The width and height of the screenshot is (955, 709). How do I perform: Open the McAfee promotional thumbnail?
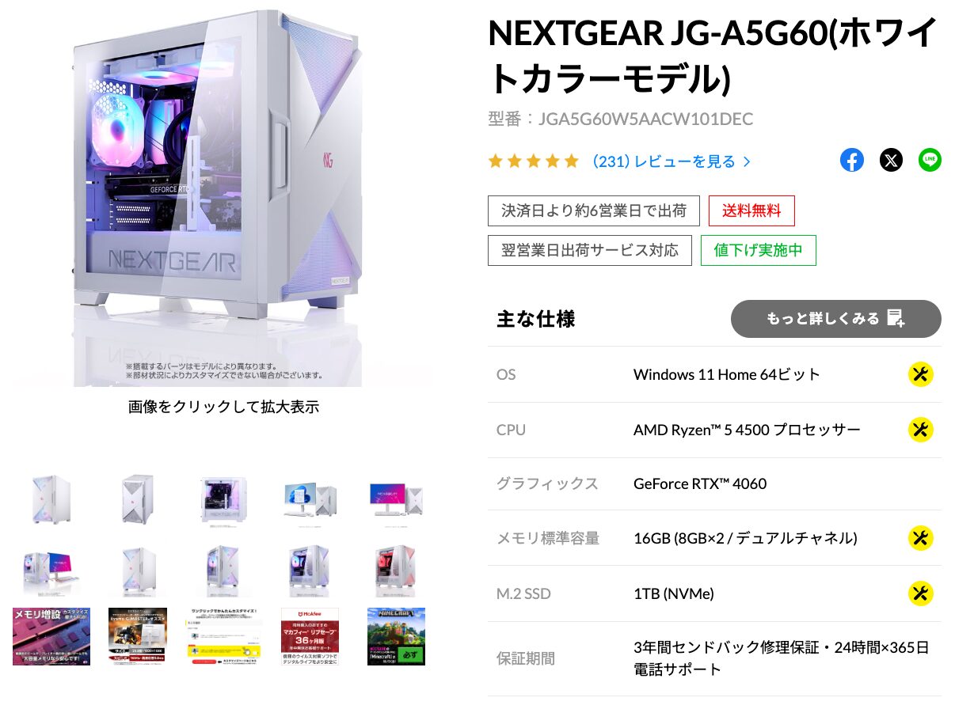[x=310, y=636]
